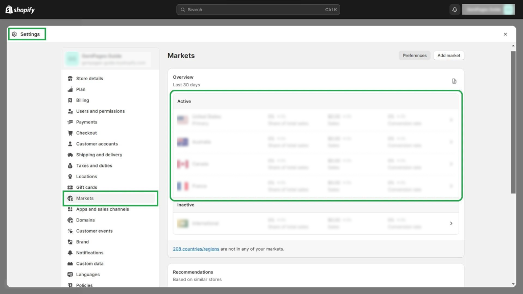Click the Languages icon in the sidebar
This screenshot has width=523, height=294.
[x=70, y=274]
